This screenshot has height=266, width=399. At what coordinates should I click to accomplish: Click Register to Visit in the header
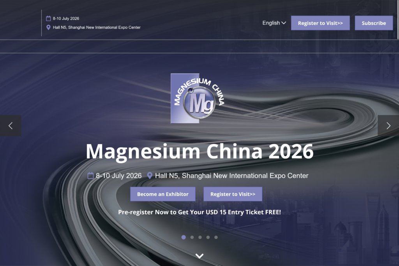tap(320, 23)
